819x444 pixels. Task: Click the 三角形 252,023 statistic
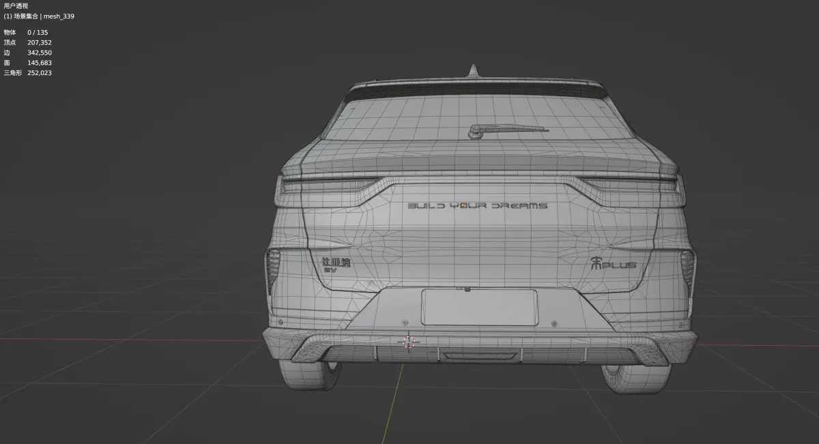[x=27, y=73]
